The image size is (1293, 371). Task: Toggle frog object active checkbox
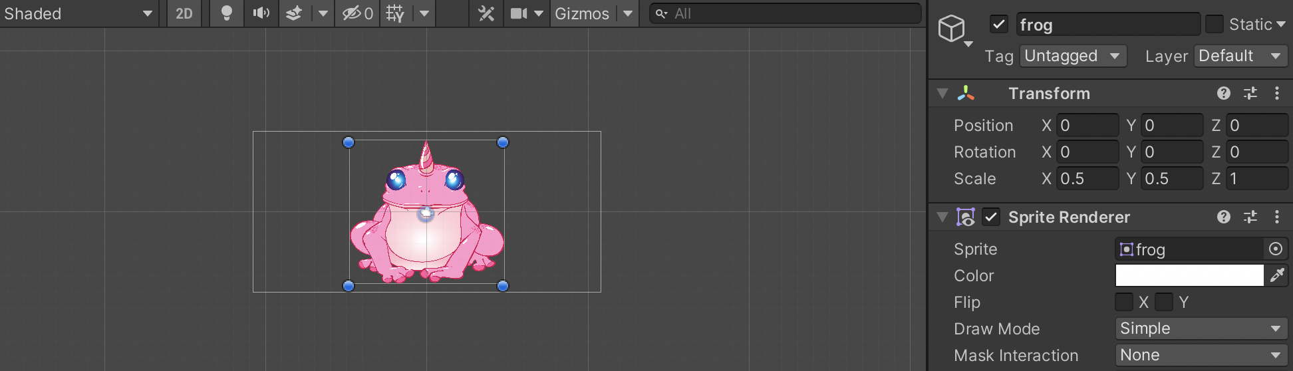coord(998,25)
